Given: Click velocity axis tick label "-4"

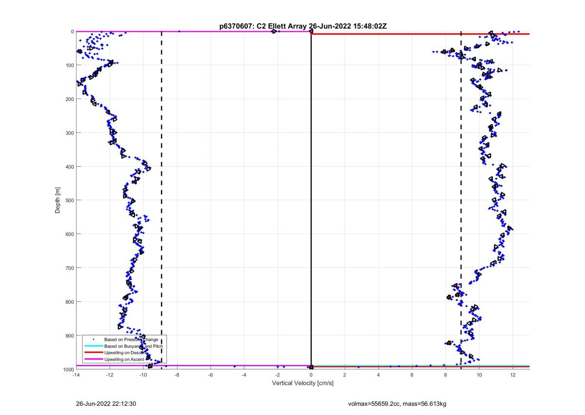Looking at the screenshot, I should click(x=244, y=375).
